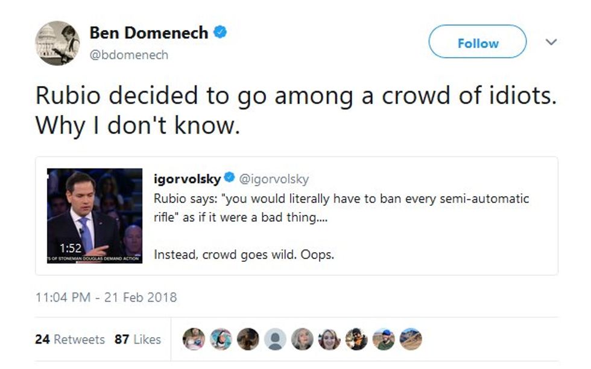Click Ben Domenech's profile avatar
This screenshot has width=591, height=369.
(57, 43)
